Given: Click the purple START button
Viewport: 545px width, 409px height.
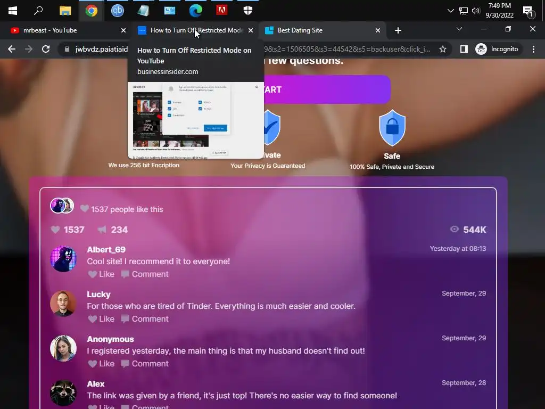Looking at the screenshot, I should click(x=327, y=89).
